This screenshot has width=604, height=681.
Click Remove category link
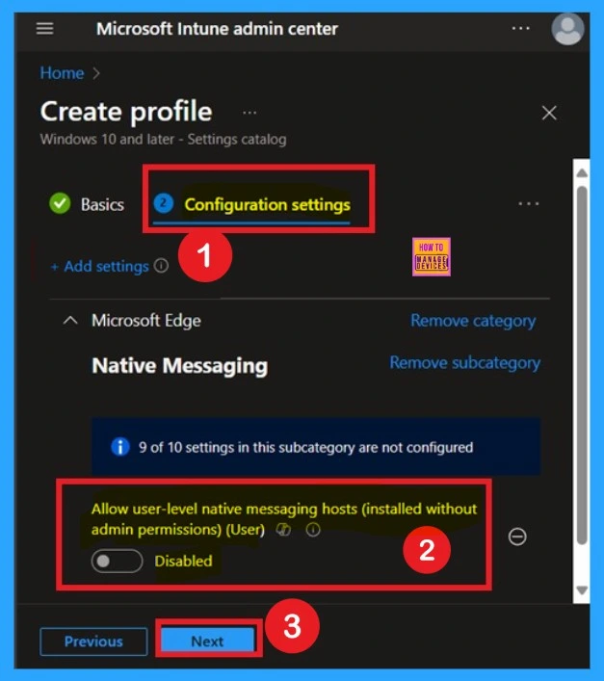click(473, 321)
